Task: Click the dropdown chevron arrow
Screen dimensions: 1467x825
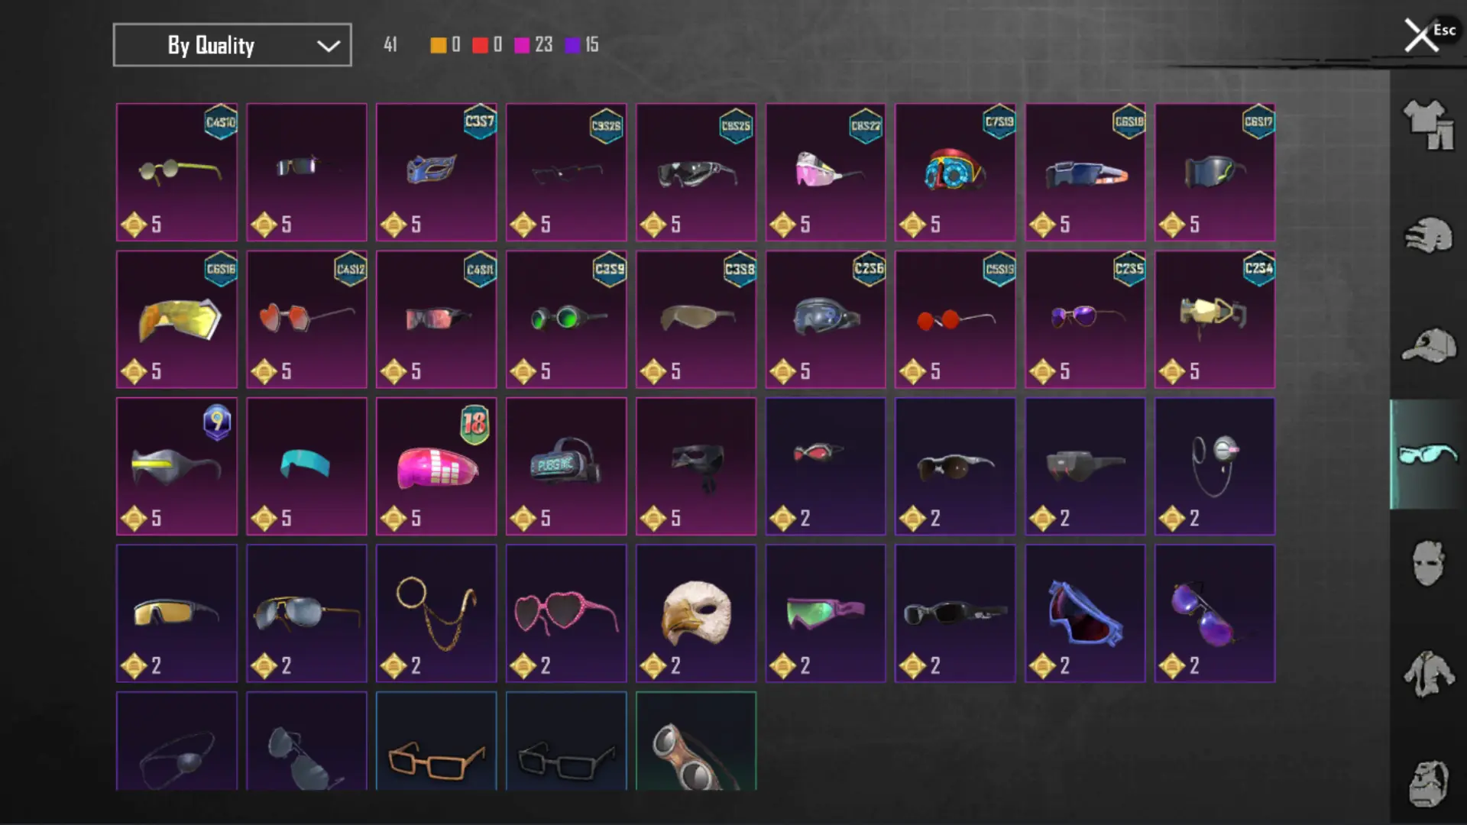Action: tap(329, 46)
